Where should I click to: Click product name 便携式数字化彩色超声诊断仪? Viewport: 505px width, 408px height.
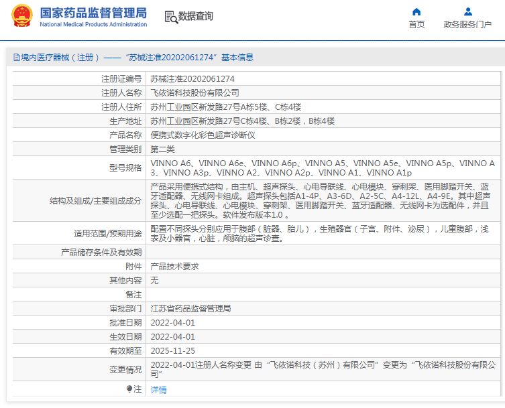click(x=203, y=135)
